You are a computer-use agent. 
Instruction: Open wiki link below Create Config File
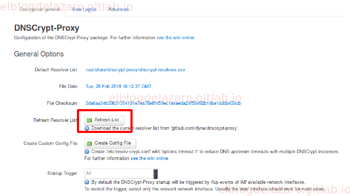pyautogui.click(x=150, y=158)
